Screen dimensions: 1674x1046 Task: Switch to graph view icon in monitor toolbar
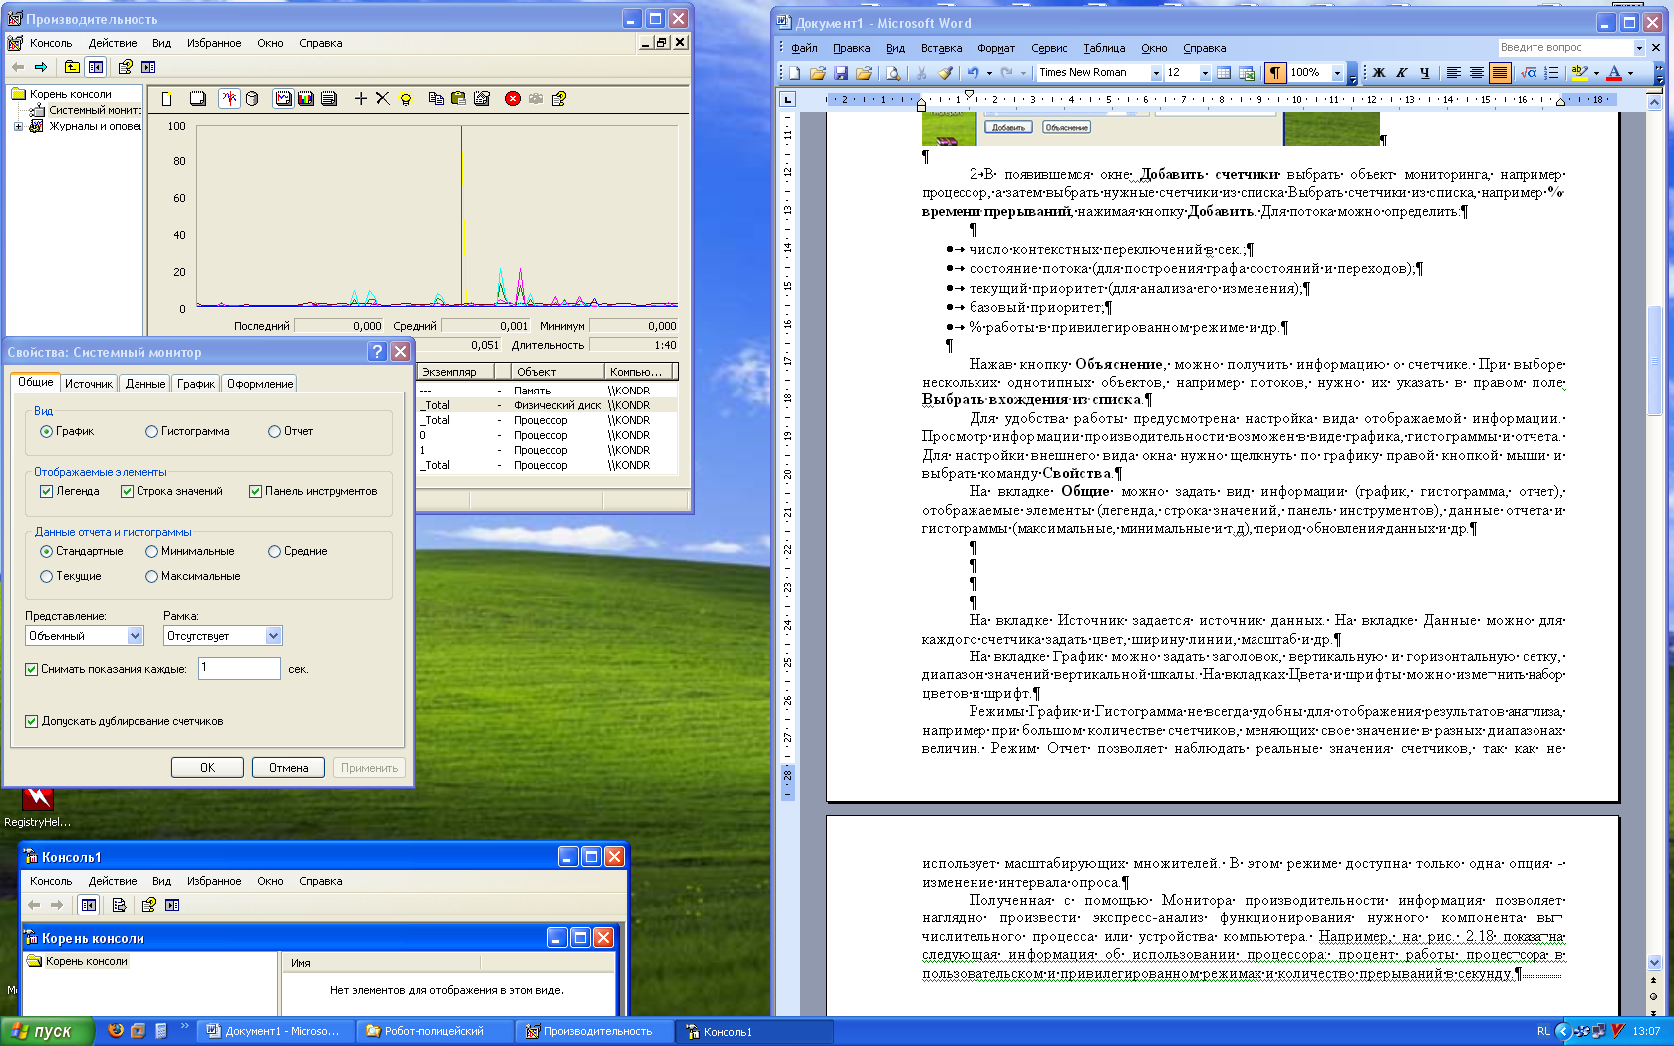coord(284,98)
